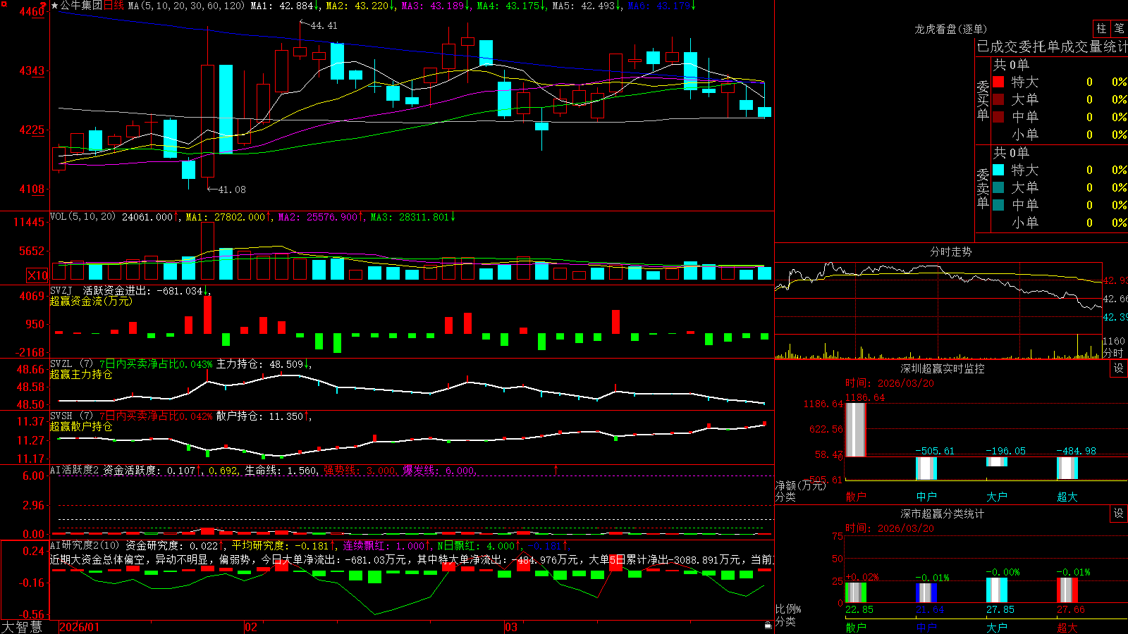Switch to 柱 bar display mode
This screenshot has width=1128, height=634.
(x=1101, y=29)
